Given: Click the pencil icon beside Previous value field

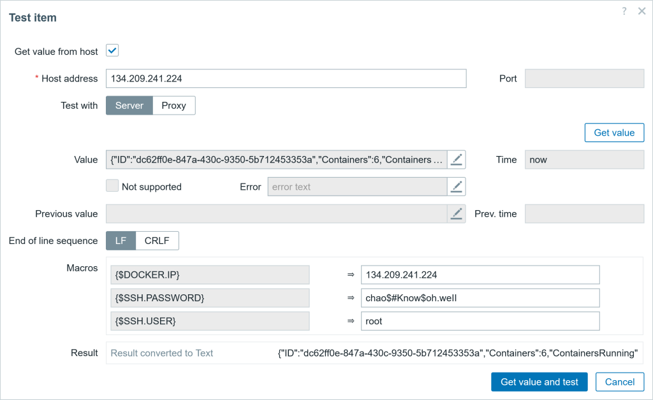Looking at the screenshot, I should [456, 214].
